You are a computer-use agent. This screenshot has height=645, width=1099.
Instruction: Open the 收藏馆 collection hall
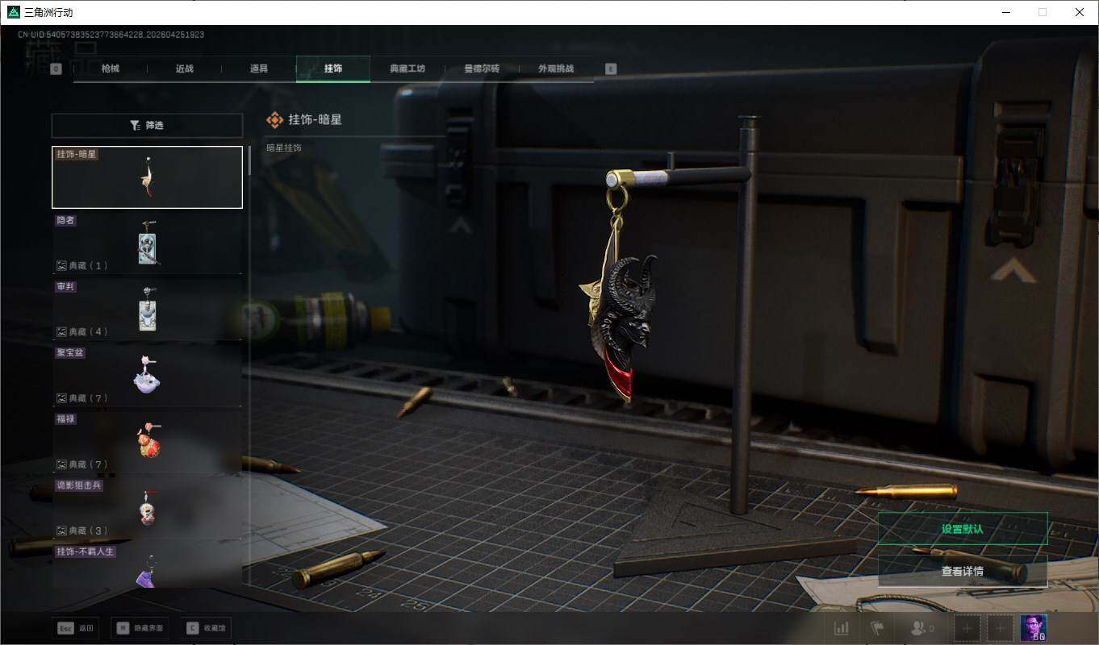(207, 628)
